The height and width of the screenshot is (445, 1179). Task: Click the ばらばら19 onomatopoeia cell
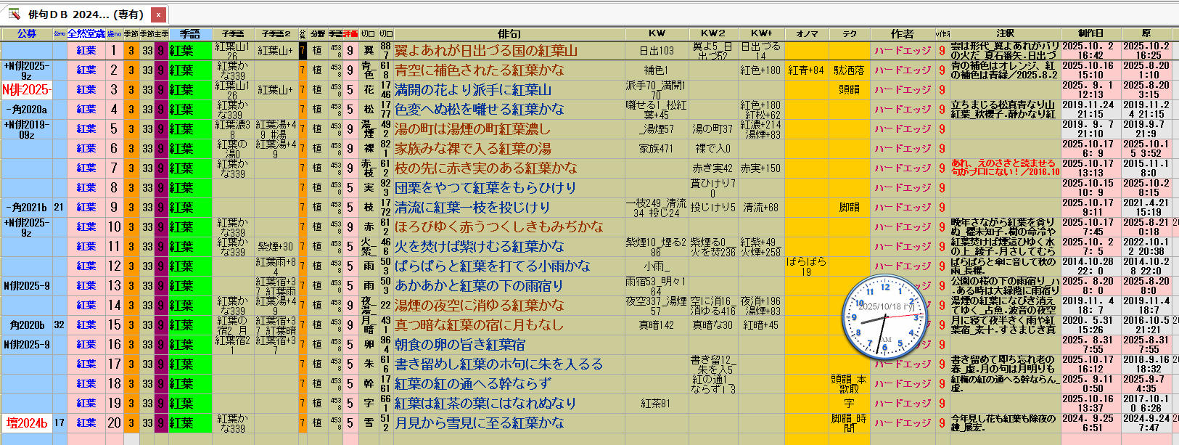pos(806,266)
